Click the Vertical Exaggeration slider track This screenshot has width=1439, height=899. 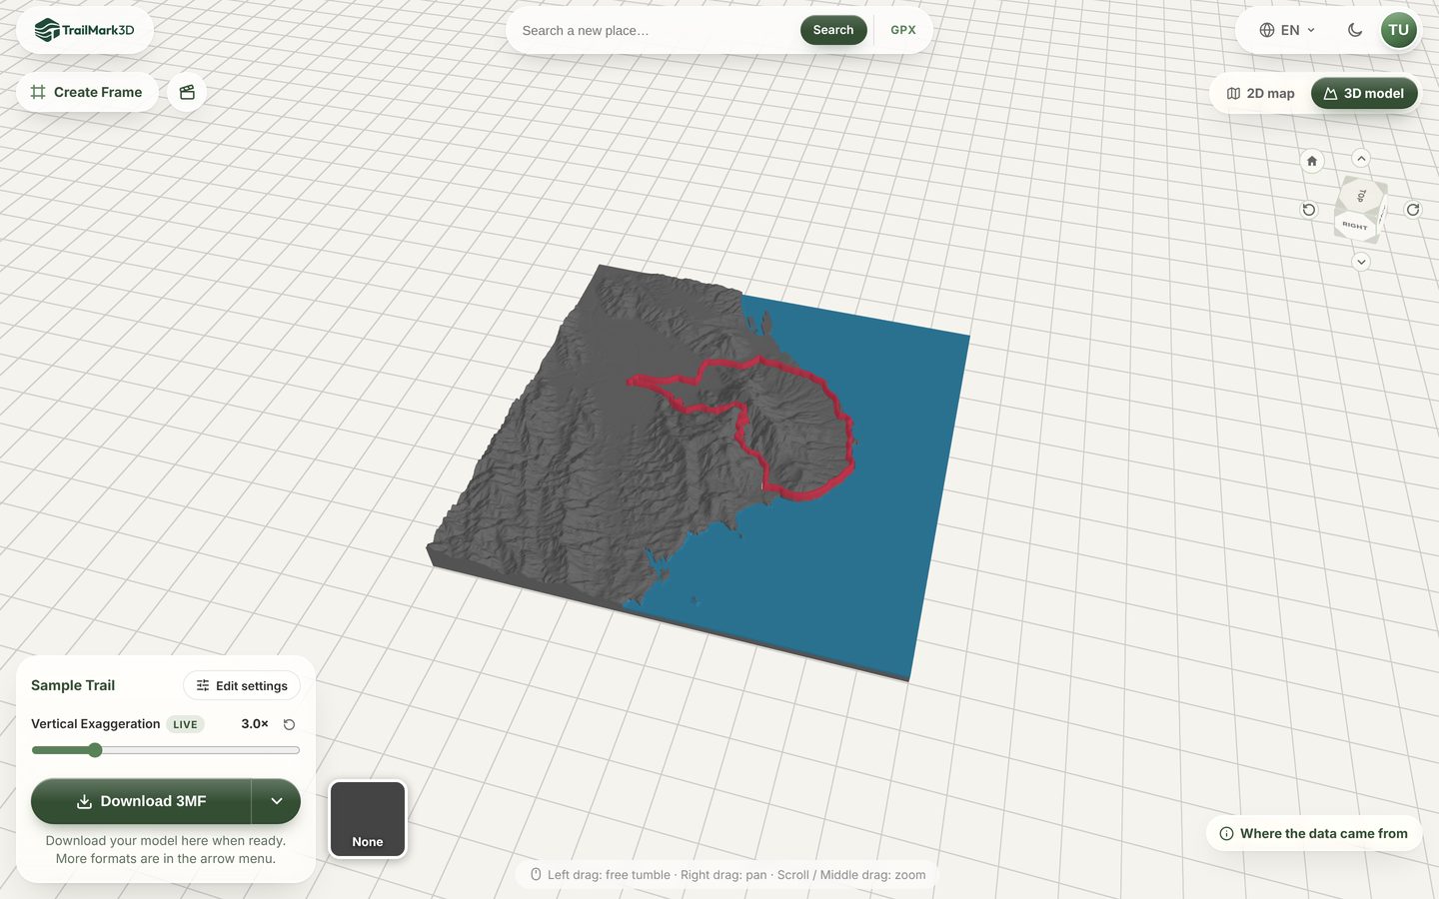(x=166, y=750)
